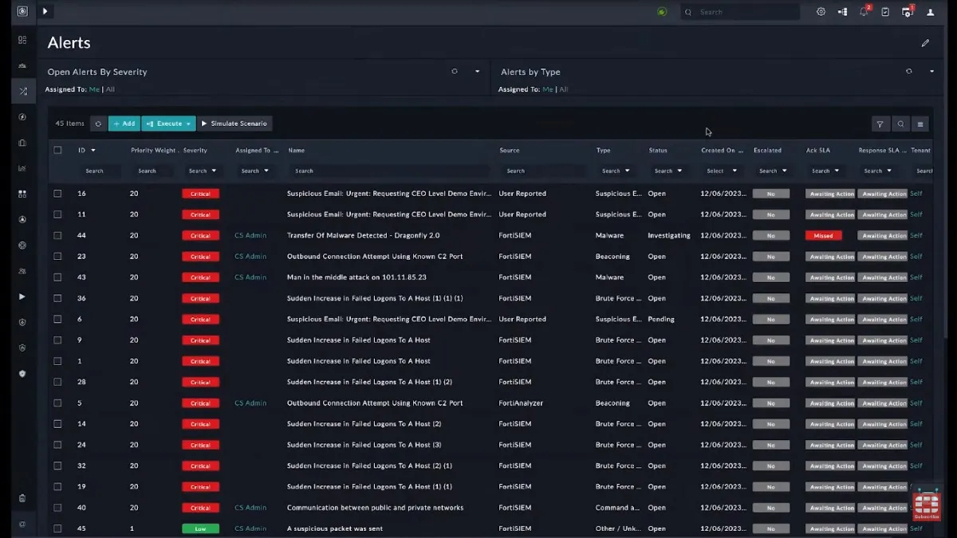Open alert 'Transfer Of Malware Detected - Dragonfly 2.0'

coord(363,235)
